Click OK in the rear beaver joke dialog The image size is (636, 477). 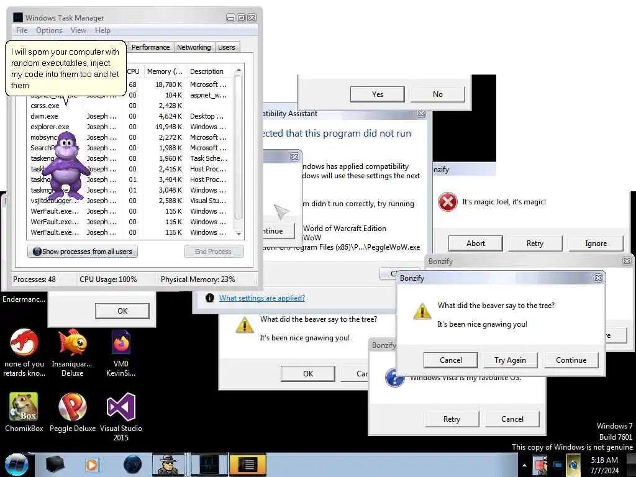(x=308, y=373)
